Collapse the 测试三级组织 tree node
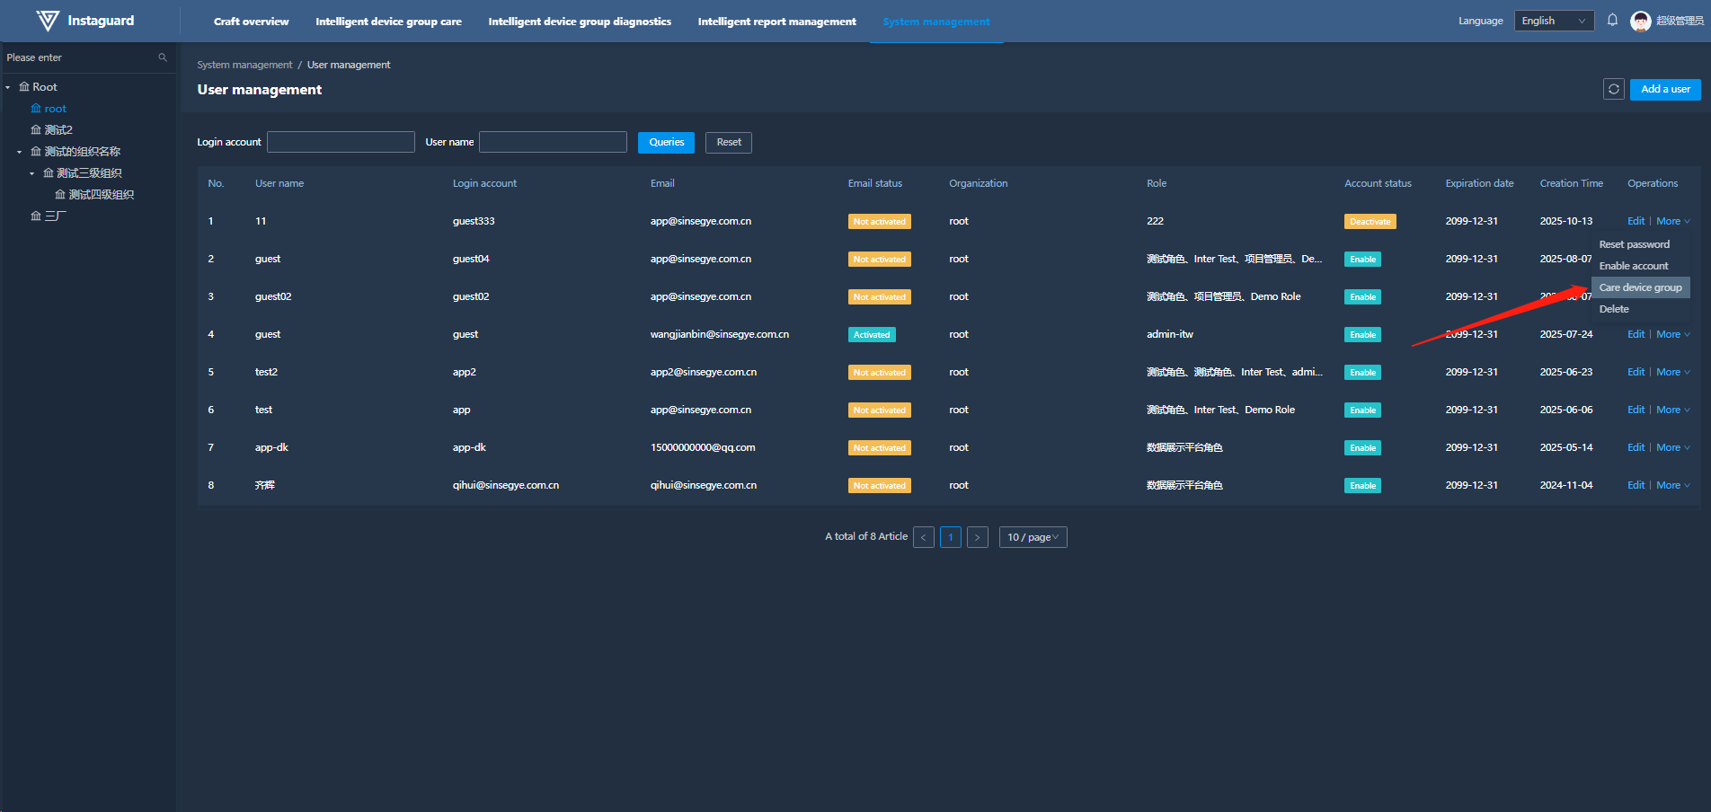This screenshot has width=1711, height=812. coord(32,173)
